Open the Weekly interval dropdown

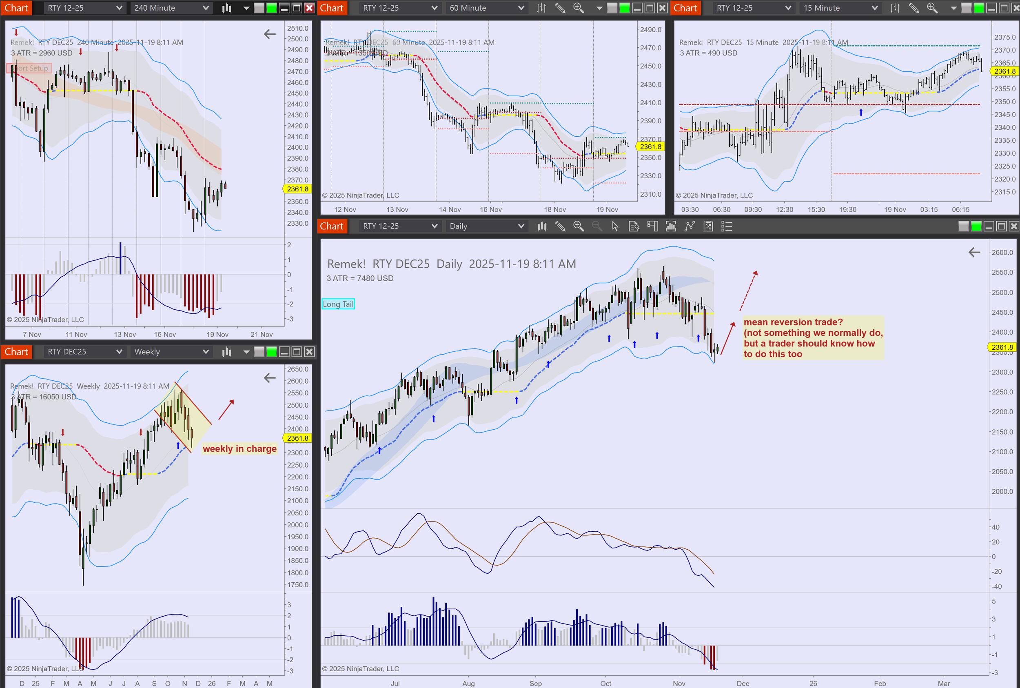click(x=171, y=352)
